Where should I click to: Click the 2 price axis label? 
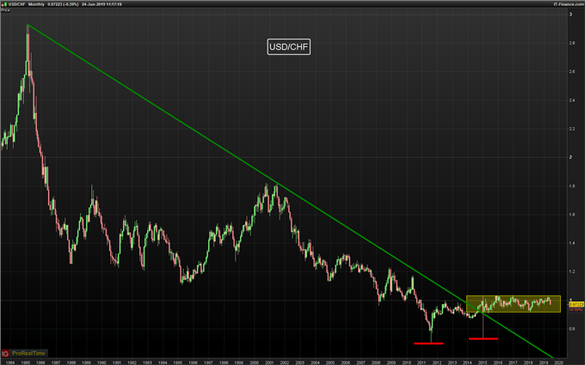(570, 157)
